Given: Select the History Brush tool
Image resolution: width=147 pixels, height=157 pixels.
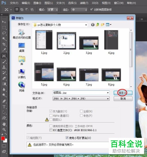Looking at the screenshot, I should pyautogui.click(x=4, y=73).
